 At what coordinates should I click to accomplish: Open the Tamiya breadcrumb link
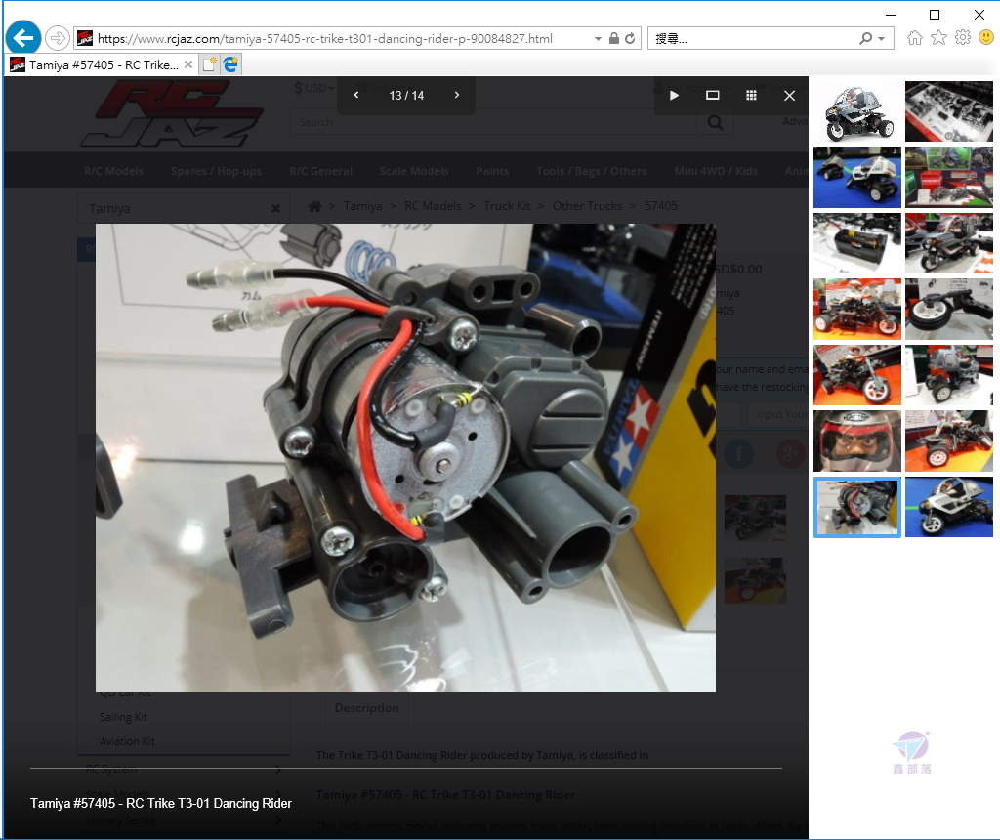click(x=363, y=206)
